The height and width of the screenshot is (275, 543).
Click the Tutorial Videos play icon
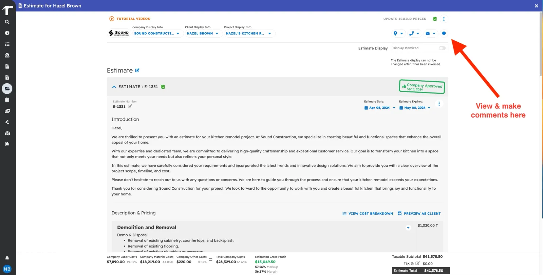112,19
